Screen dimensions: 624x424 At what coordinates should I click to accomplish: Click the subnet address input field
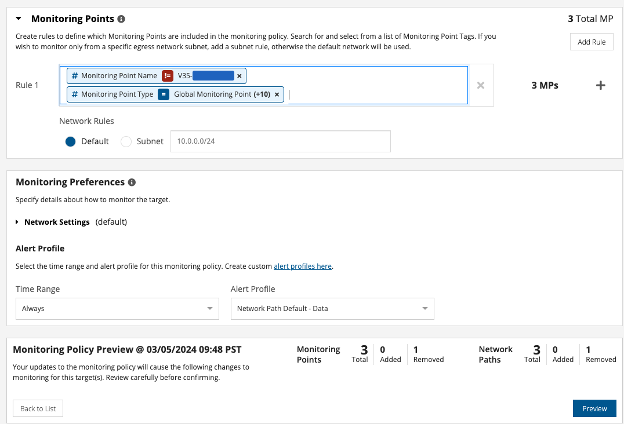tap(280, 141)
